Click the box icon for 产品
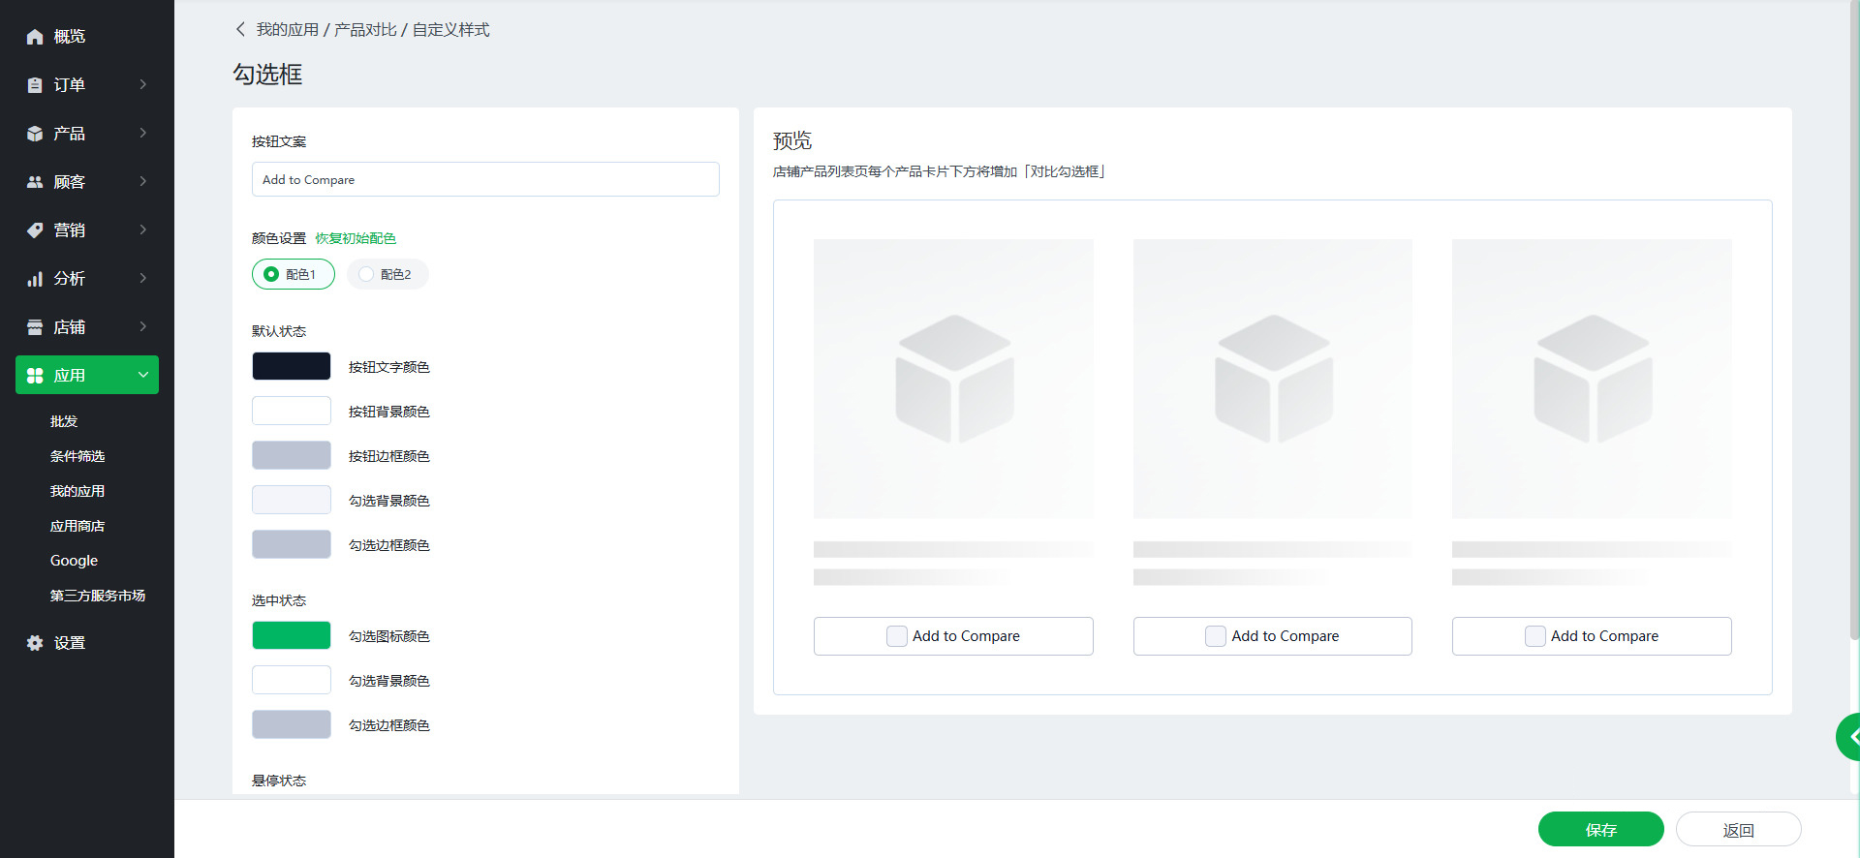Screen dimensions: 1860x858 [x=35, y=134]
